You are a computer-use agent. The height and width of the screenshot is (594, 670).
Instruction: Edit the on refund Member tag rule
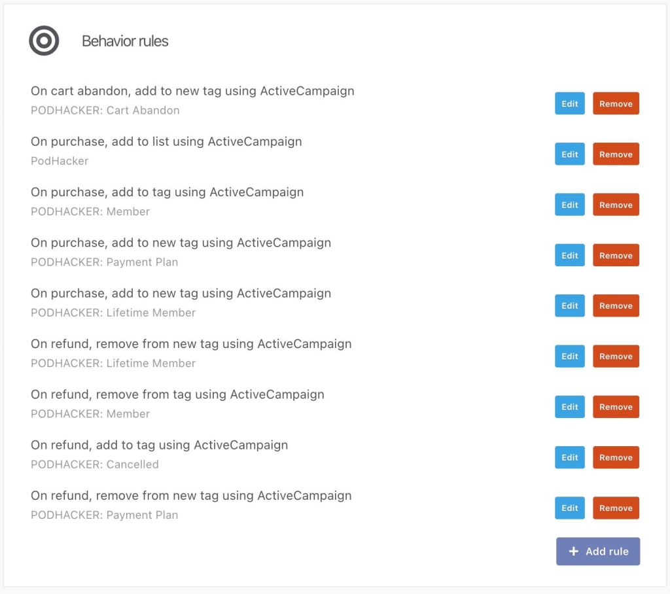pos(569,407)
